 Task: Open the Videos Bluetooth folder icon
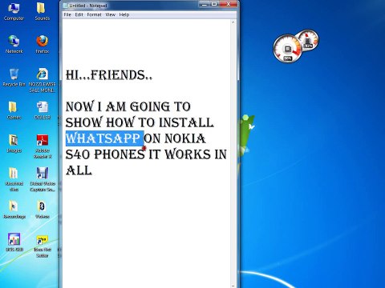[x=43, y=210]
